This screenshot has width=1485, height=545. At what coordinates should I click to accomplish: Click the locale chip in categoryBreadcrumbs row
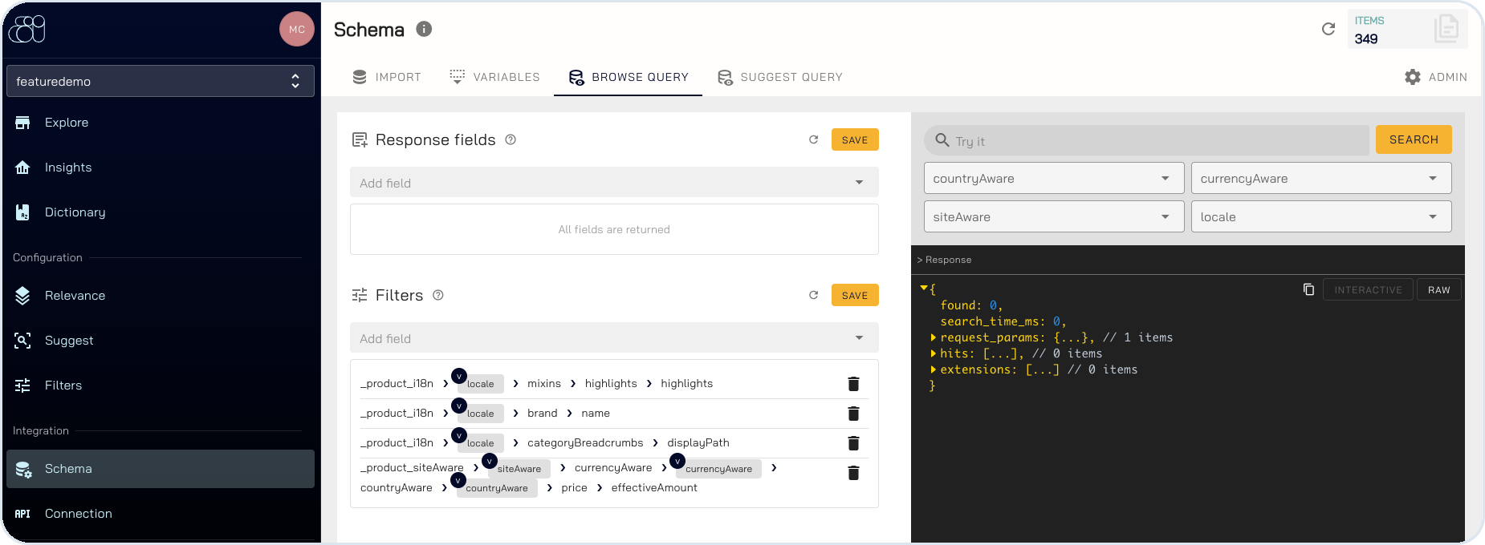[x=480, y=443]
